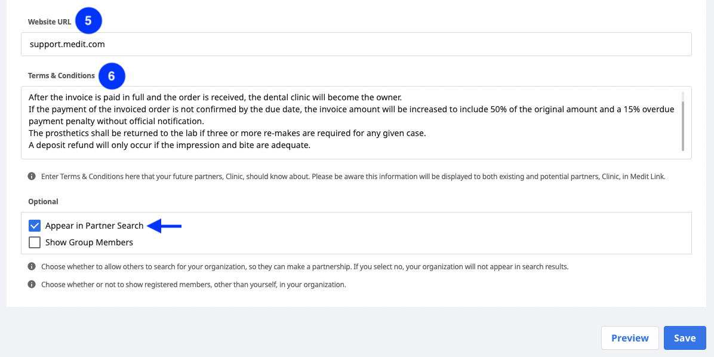This screenshot has width=714, height=357.
Task: Click the Appear in Partner Search label
Action: tap(94, 226)
